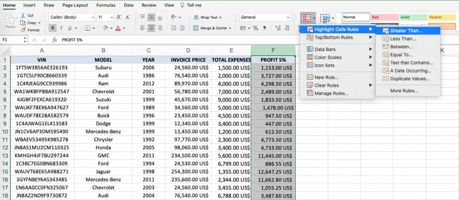This screenshot has width=459, height=200.
Task: Click the text orientation angle icon
Action: pos(173,17)
